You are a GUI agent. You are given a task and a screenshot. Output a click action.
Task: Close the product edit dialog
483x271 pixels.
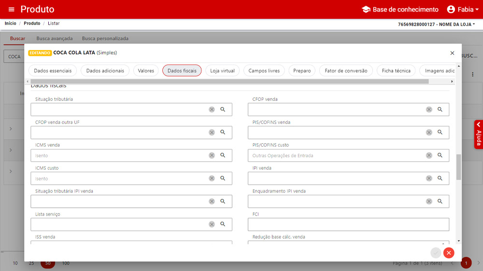click(452, 53)
